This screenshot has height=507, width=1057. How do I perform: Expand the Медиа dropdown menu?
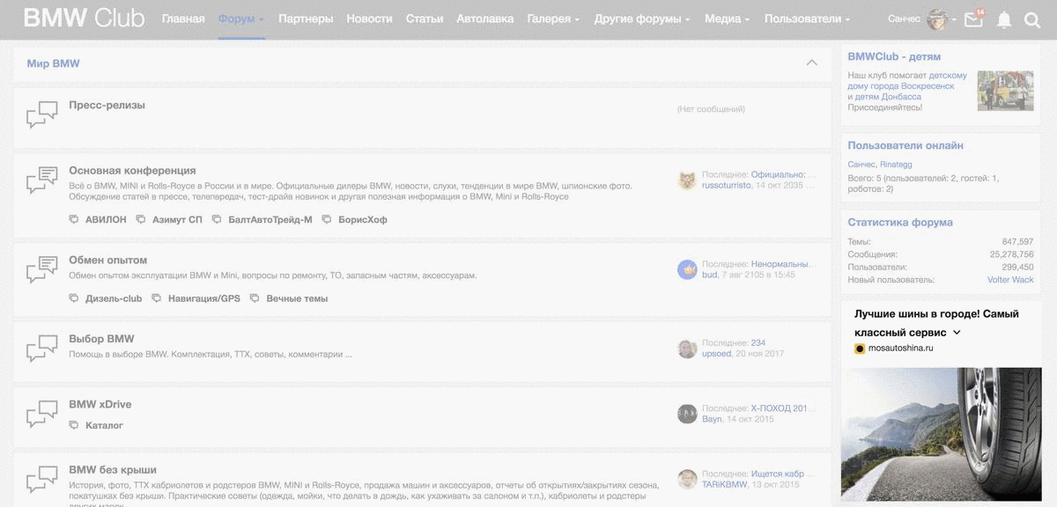(727, 18)
